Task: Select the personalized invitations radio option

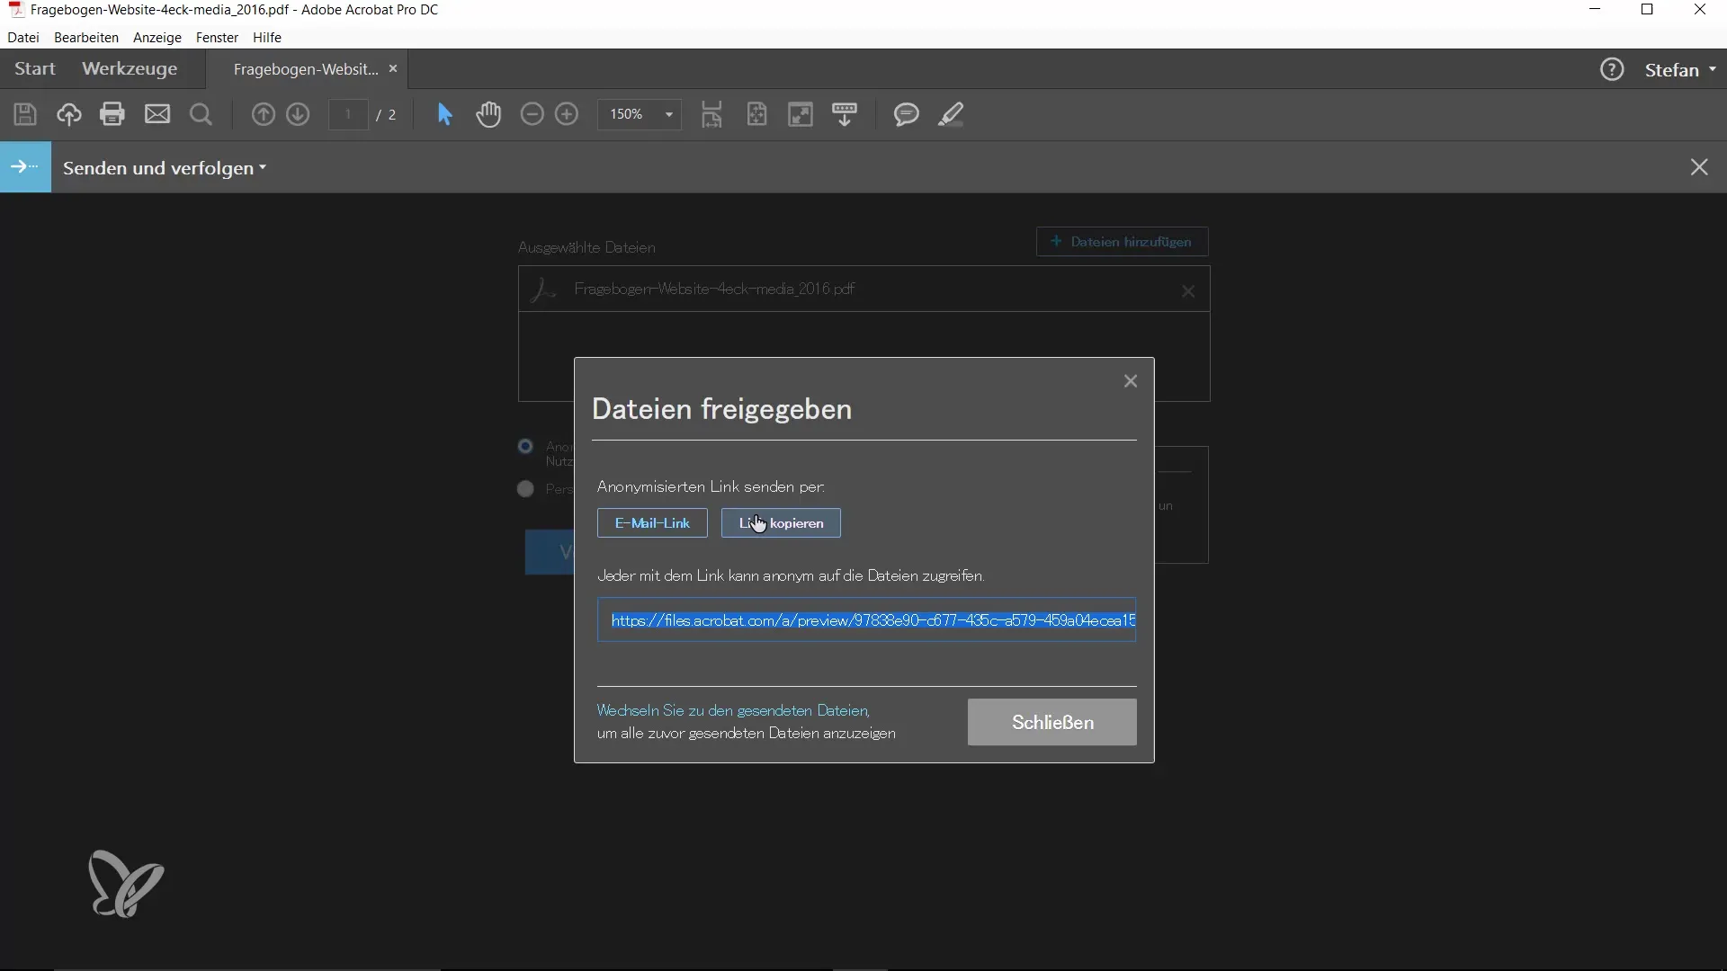Action: pyautogui.click(x=526, y=489)
